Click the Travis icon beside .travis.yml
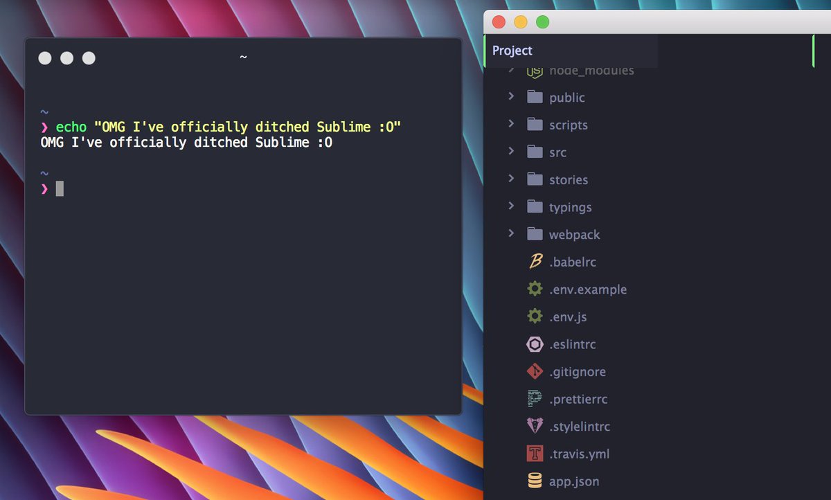This screenshot has width=831, height=500. tap(535, 454)
